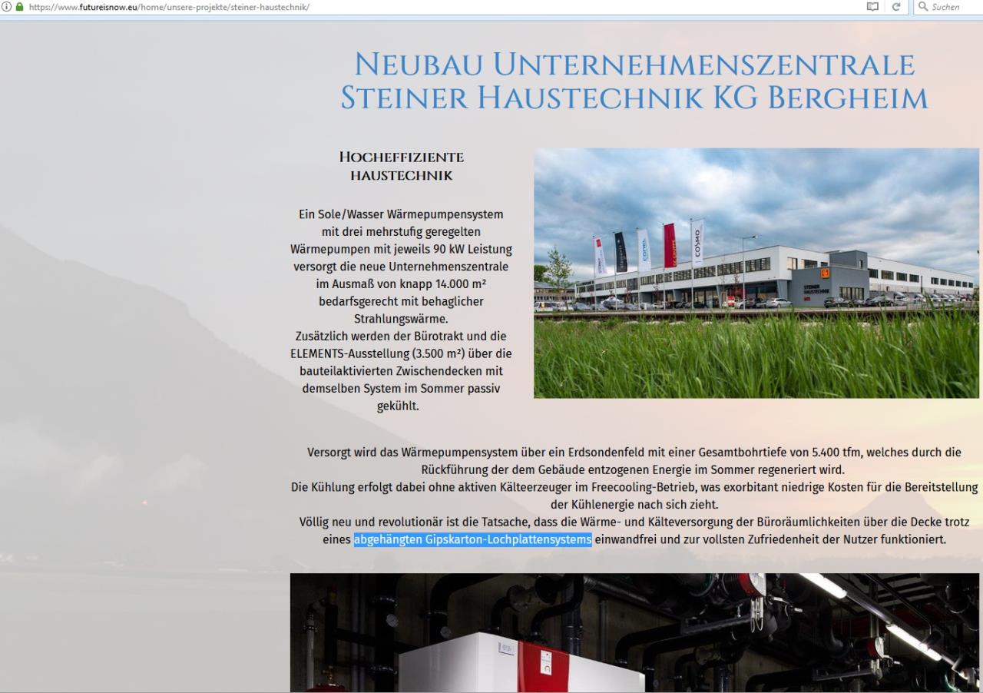Click the text Strahlungswärme
Image resolution: width=983 pixels, height=693 pixels.
pos(402,318)
